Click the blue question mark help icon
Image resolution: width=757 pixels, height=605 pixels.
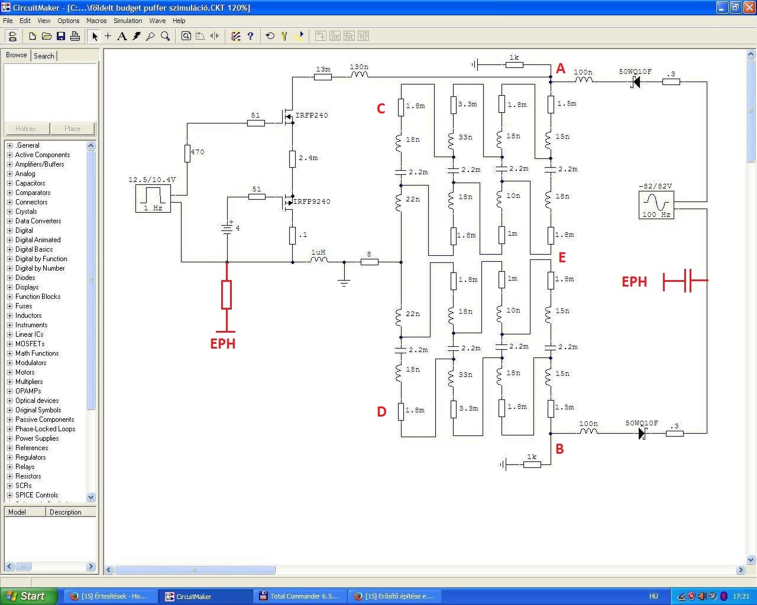(x=250, y=36)
